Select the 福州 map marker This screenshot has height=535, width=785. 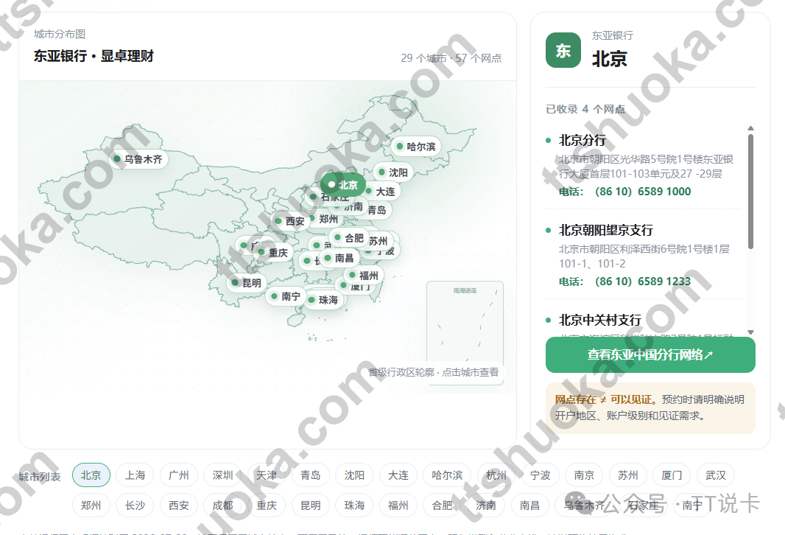pyautogui.click(x=364, y=276)
